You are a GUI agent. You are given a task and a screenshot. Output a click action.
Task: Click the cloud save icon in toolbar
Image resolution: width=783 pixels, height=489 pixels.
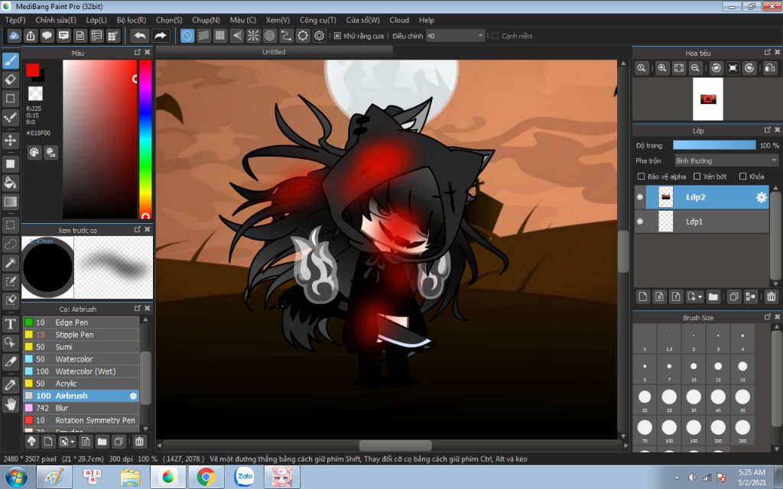(x=14, y=36)
